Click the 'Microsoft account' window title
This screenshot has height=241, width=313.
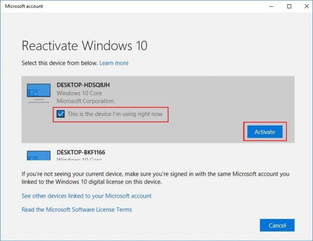click(x=24, y=6)
